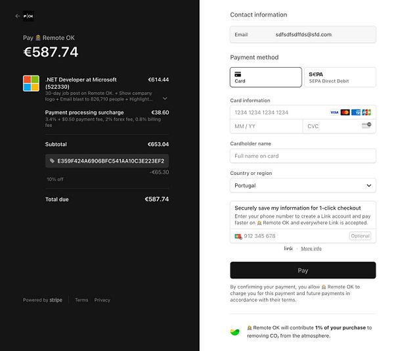Screen dimensions: 394x351
Task: Click the back arrow icon
Action: 17,16
